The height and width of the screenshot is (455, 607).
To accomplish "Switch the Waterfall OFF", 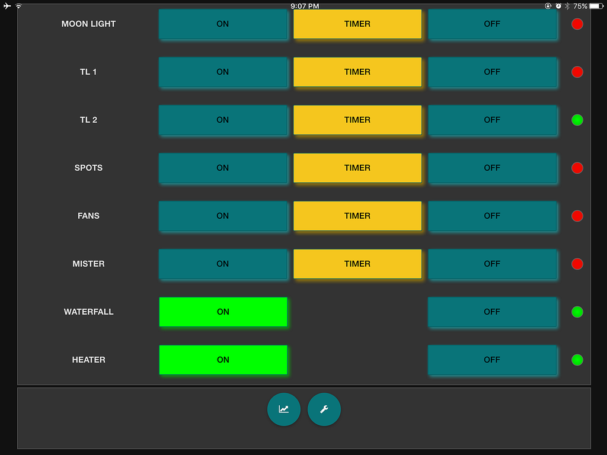I will point(492,312).
